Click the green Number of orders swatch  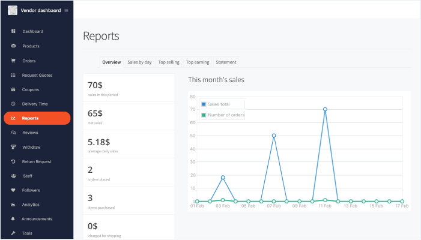click(204, 115)
